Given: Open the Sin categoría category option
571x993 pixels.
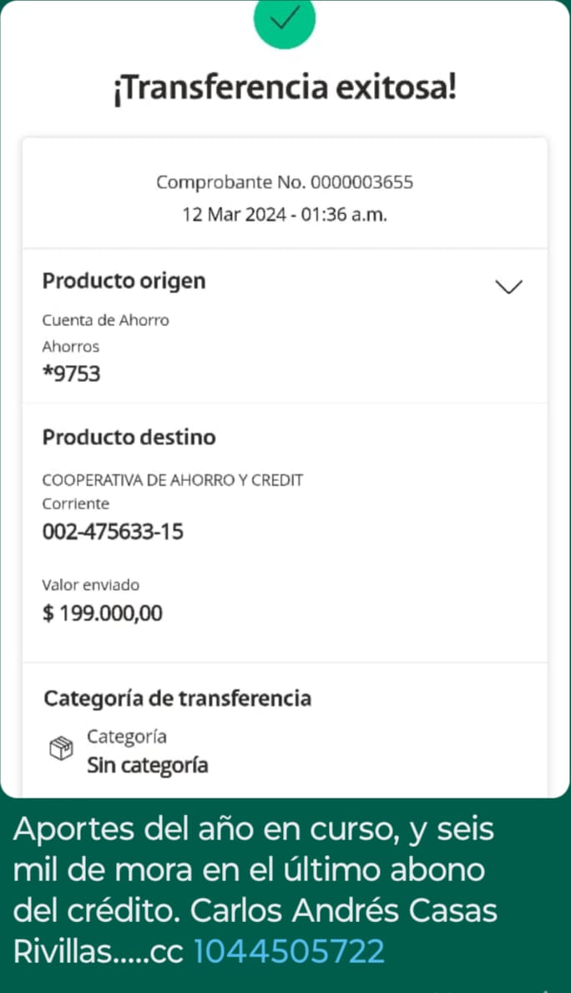Looking at the screenshot, I should point(147,765).
